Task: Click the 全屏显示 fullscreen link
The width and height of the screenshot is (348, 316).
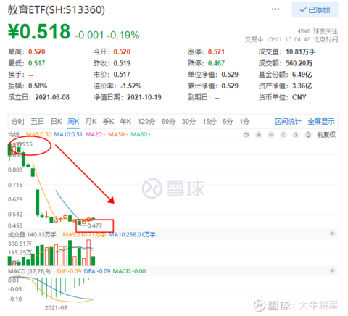Action: pyautogui.click(x=321, y=121)
